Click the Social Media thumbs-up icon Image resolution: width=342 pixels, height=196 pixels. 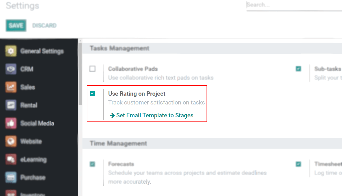click(11, 123)
